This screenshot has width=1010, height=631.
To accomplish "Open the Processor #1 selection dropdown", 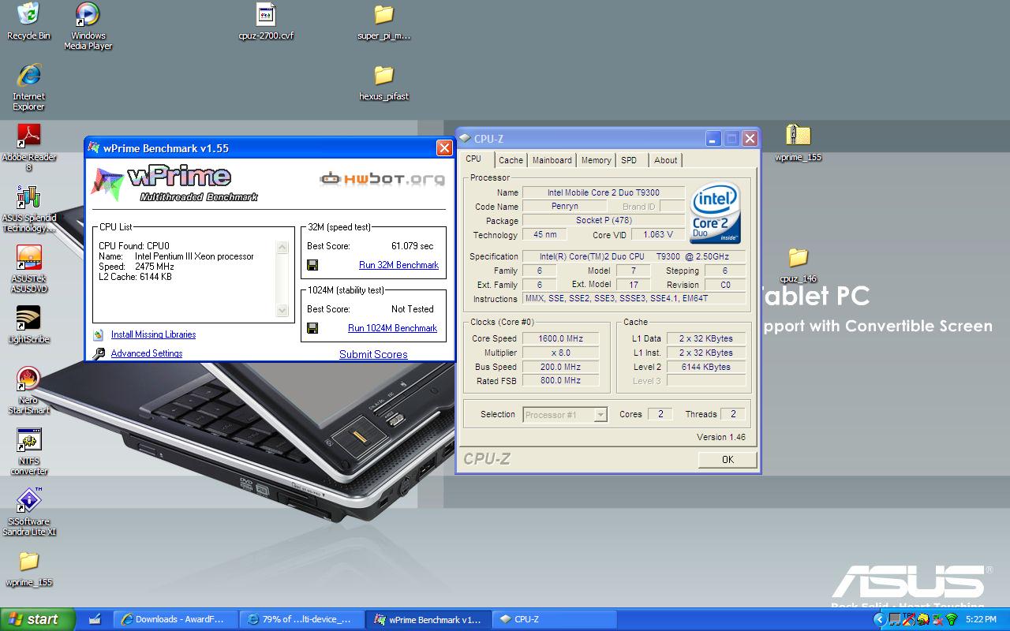I will pos(565,414).
